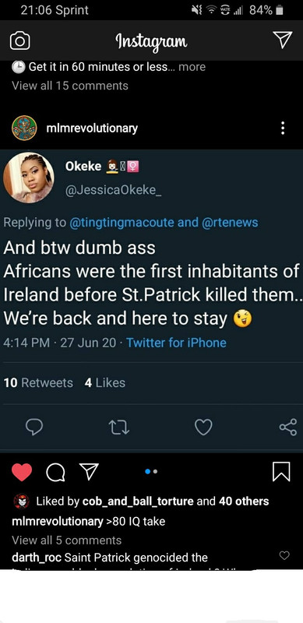Tap the tweet heart like icon
This screenshot has height=623, width=303.
tap(203, 428)
